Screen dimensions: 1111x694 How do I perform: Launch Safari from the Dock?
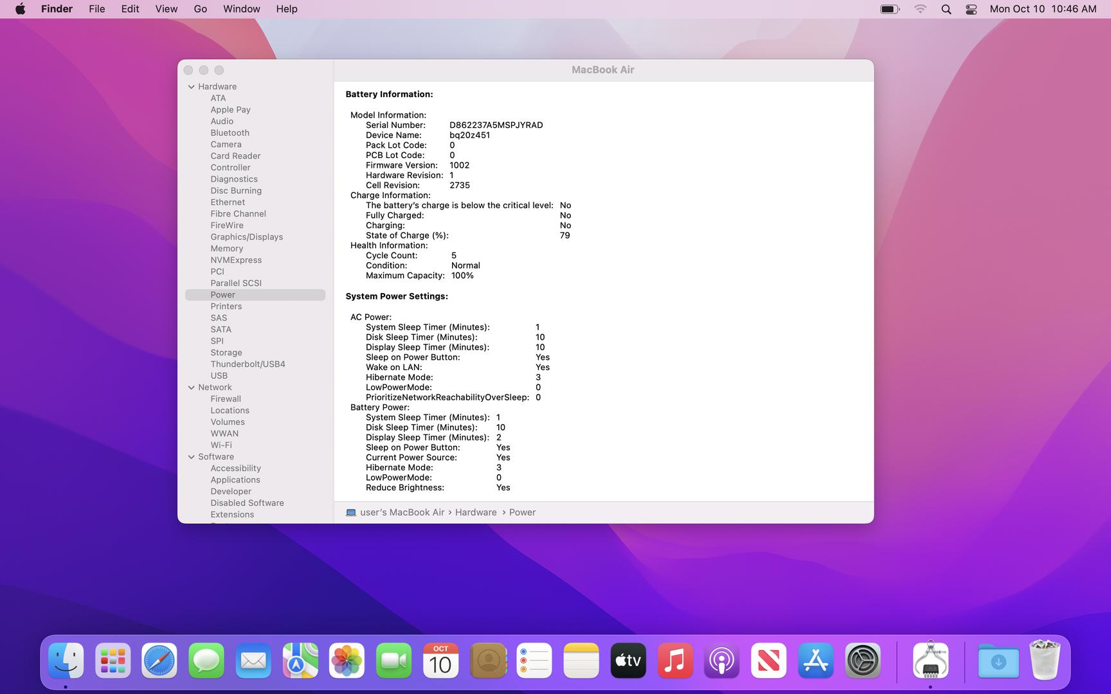(x=159, y=660)
